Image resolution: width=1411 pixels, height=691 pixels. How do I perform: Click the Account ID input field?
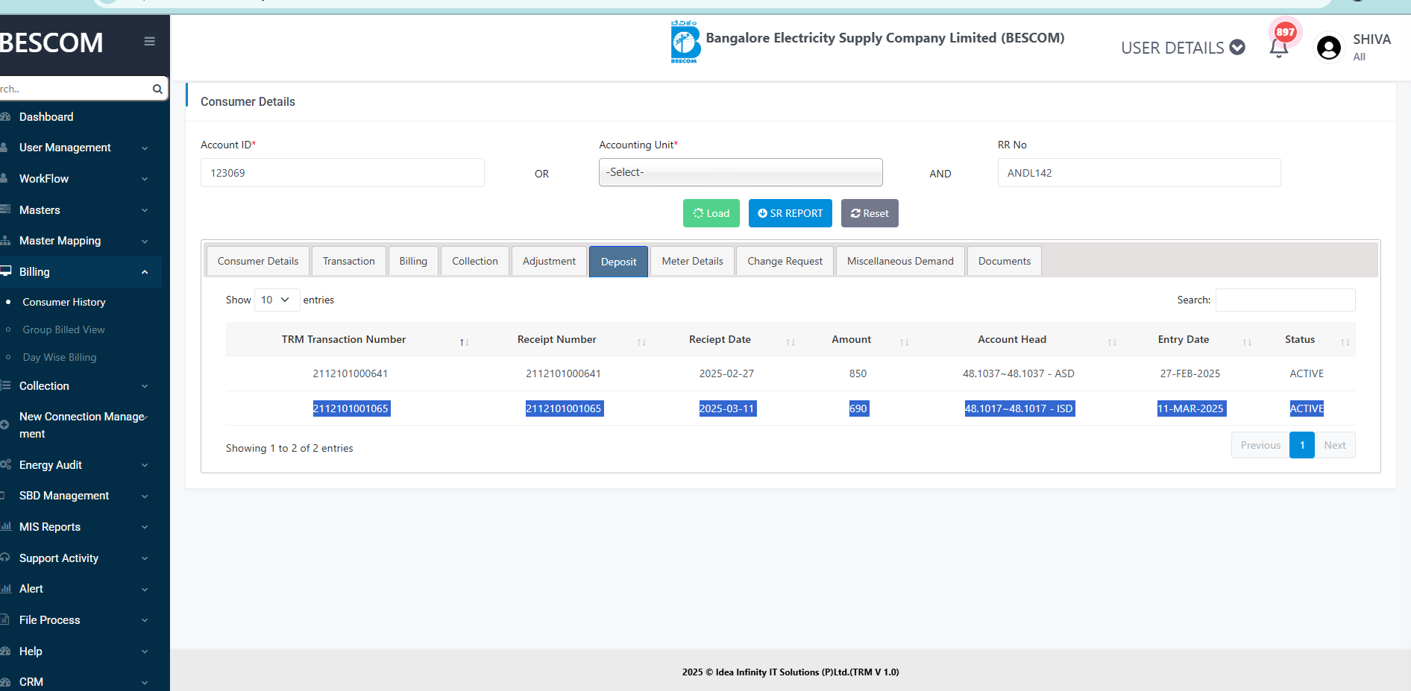pyautogui.click(x=342, y=173)
